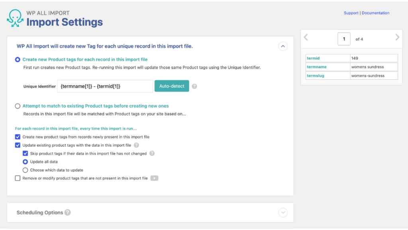Toggle Create new product tags from records checkbox

coord(18,137)
